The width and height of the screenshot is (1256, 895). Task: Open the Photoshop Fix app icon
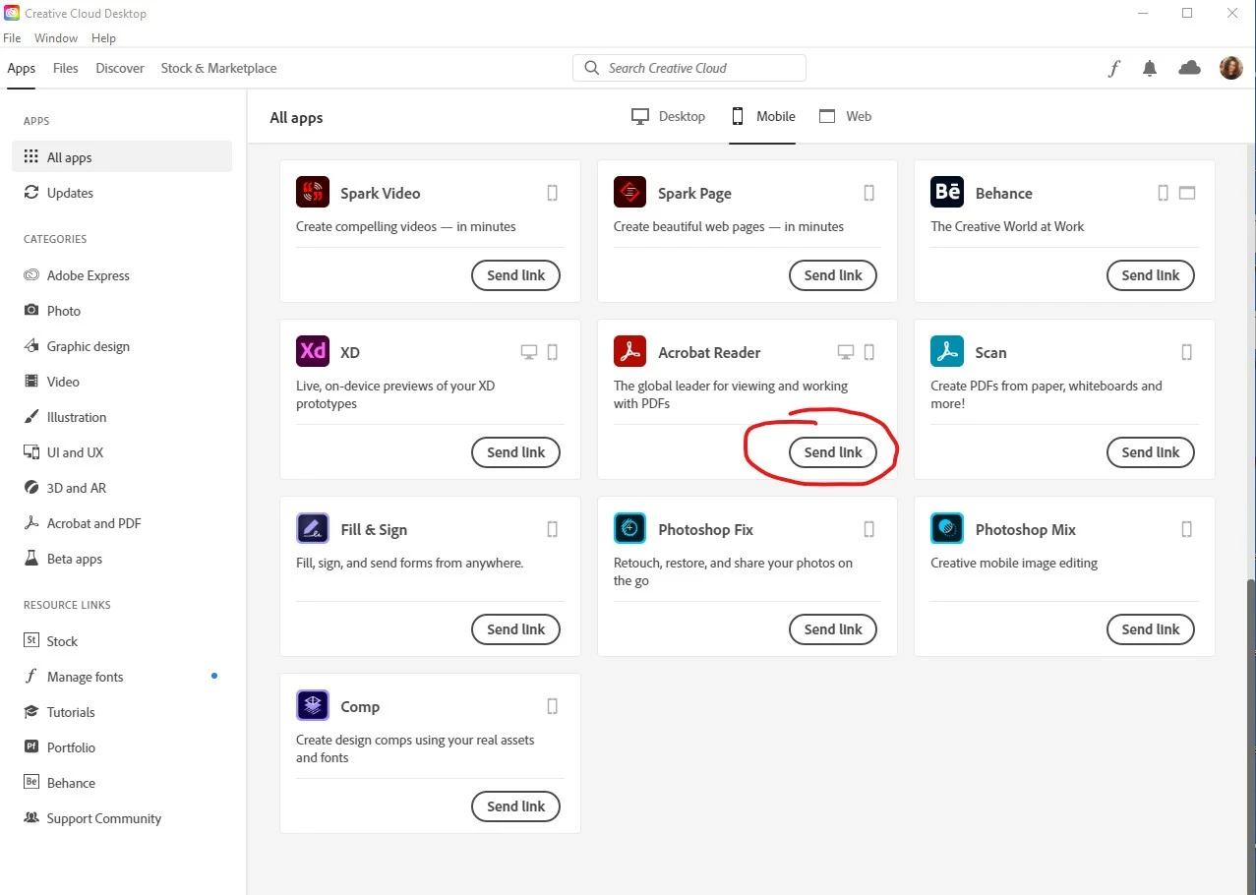click(x=629, y=528)
